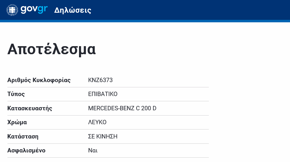Viewport: 290px width, 162px height.
Task: Click the Αριθμός Κυκλοφορίας label
Action: [x=39, y=80]
